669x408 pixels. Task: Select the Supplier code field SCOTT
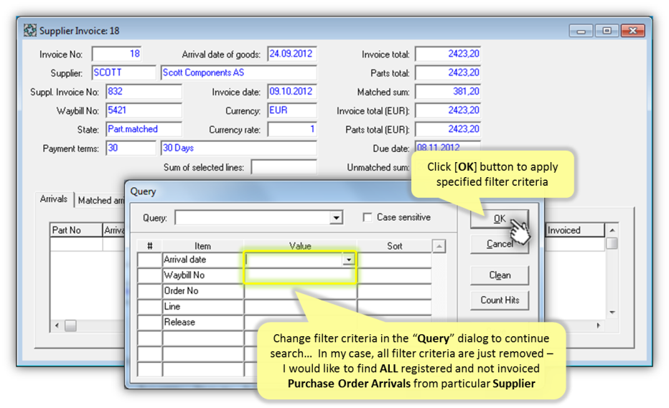pyautogui.click(x=123, y=73)
